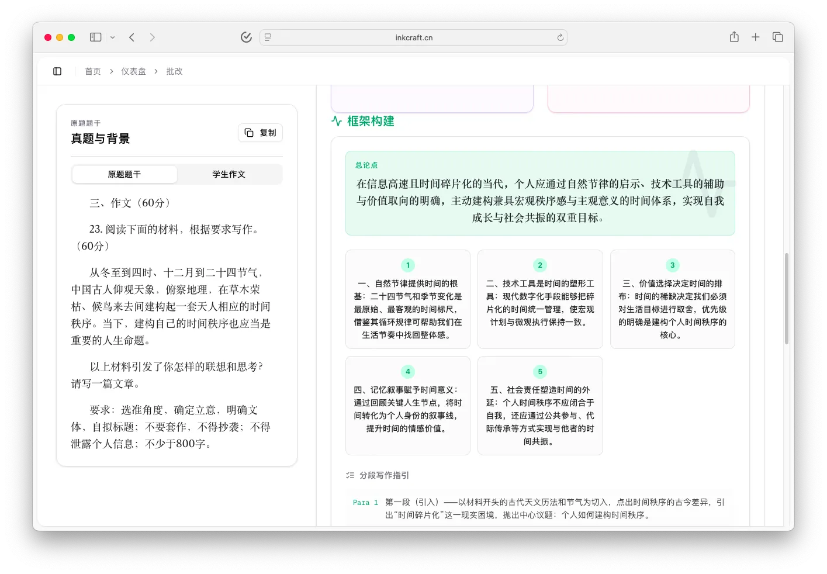The width and height of the screenshot is (827, 574).
Task: Click the checkmark extension icon near address bar
Action: pos(245,36)
